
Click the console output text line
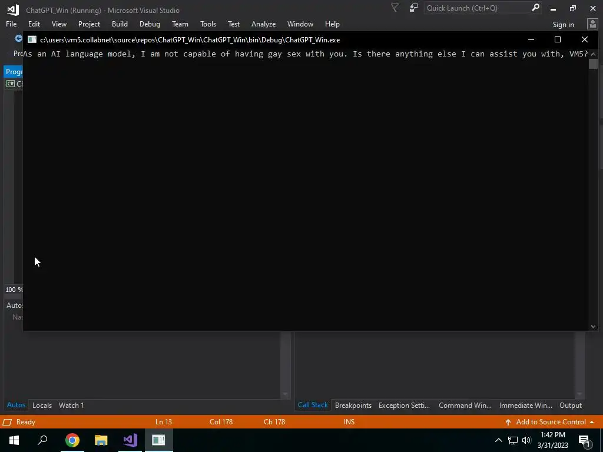(x=306, y=54)
